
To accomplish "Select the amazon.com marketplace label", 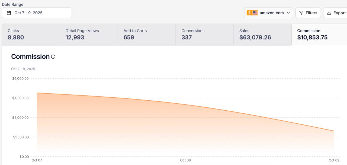I will [x=272, y=13].
